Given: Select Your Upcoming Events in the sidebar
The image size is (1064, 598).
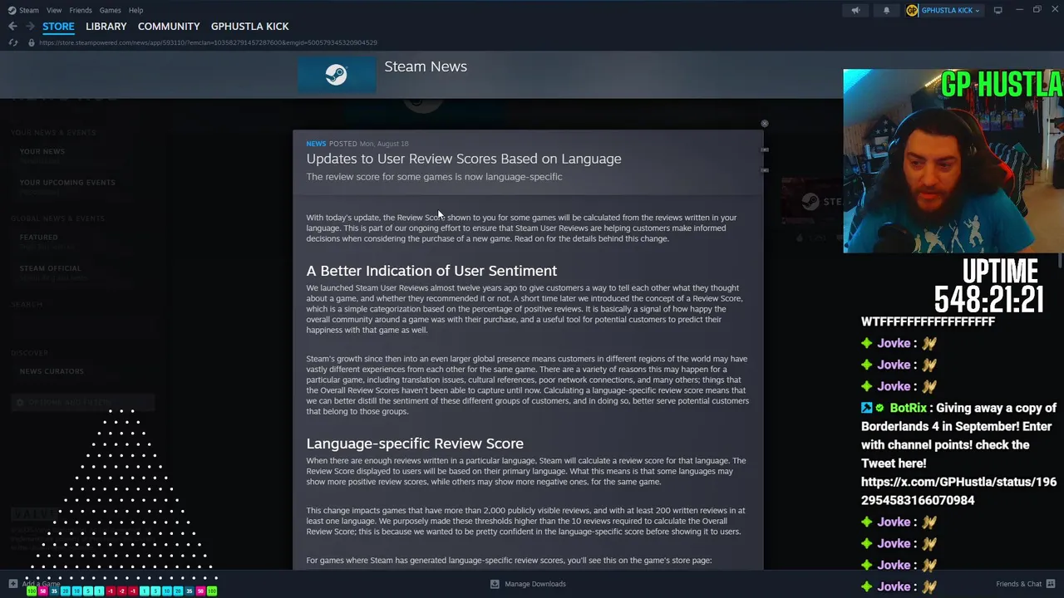Looking at the screenshot, I should [x=67, y=182].
